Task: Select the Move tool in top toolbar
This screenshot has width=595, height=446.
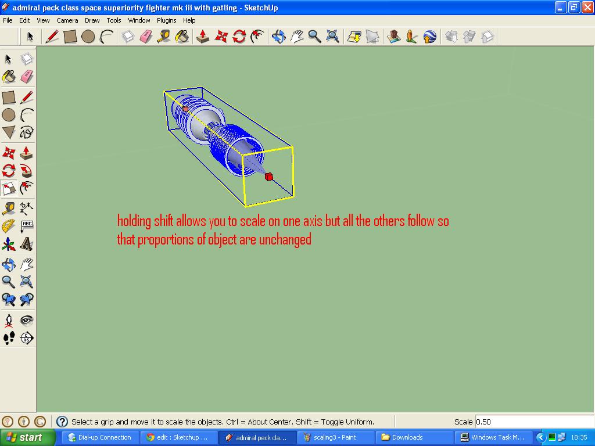Action: 221,37
